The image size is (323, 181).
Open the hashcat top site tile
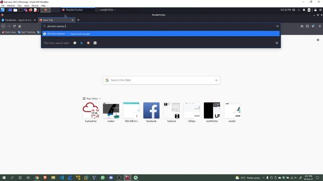click(172, 113)
